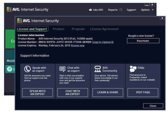The width and height of the screenshot is (168, 113).
Task: Expand the Options dropdown menu
Action: coord(147,10)
